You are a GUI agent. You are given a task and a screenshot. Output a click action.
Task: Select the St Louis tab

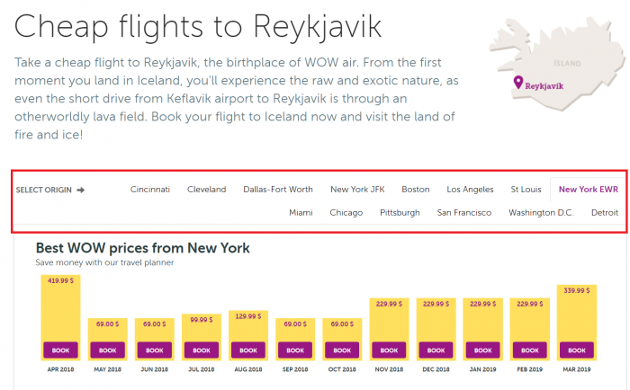(526, 190)
